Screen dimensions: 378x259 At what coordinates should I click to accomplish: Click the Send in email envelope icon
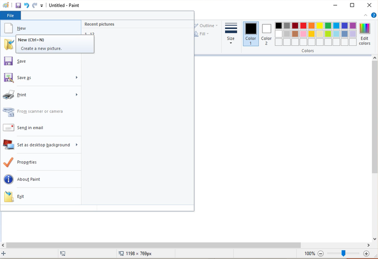8,127
